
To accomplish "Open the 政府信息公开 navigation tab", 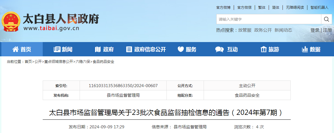I will 146,49.
